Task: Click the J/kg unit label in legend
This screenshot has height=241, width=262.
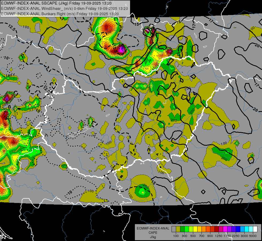Action: point(153,237)
